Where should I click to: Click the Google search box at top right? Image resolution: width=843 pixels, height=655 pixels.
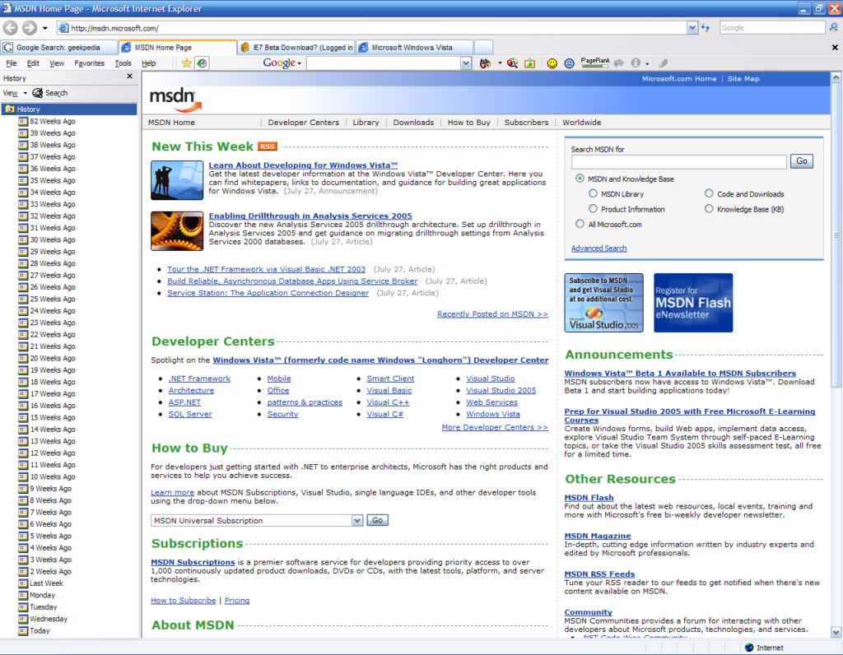click(x=772, y=27)
